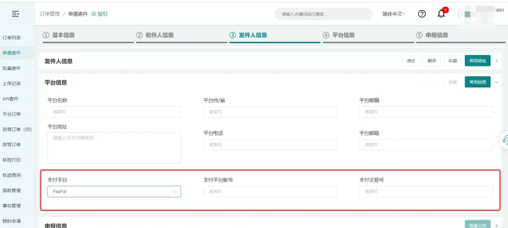Click the 清空 button
508x228 pixels.
[x=411, y=61]
